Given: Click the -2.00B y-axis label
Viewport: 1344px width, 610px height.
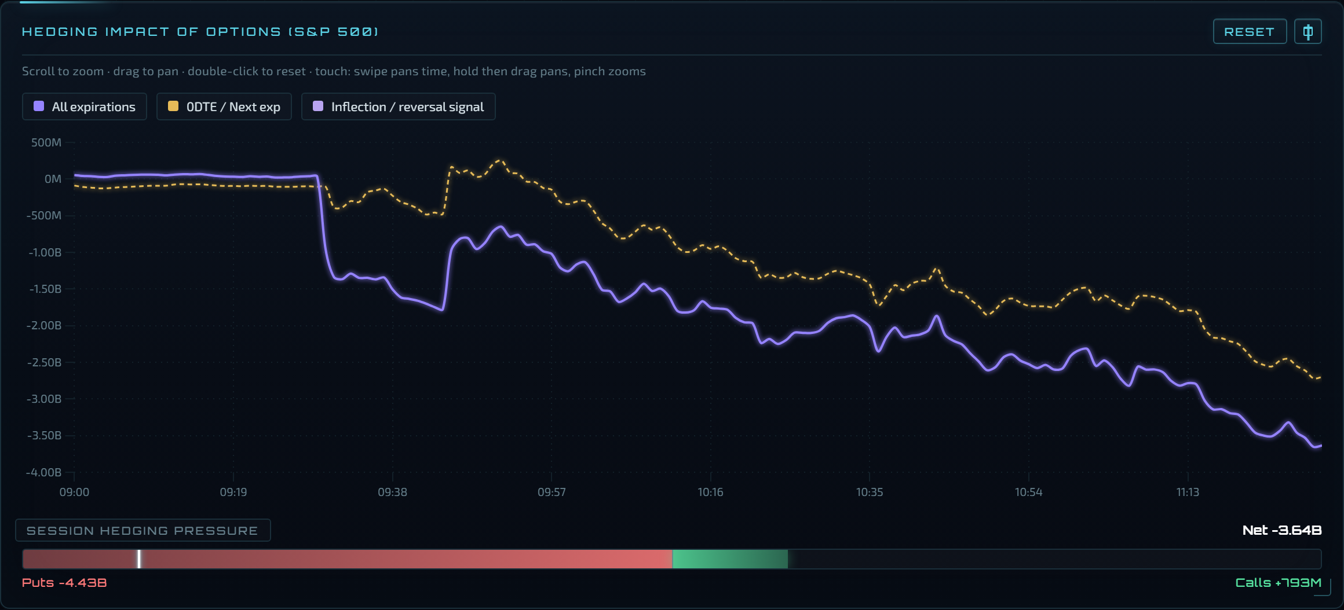Looking at the screenshot, I should click(44, 325).
